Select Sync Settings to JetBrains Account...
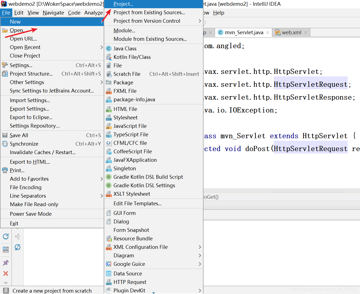 point(52,91)
